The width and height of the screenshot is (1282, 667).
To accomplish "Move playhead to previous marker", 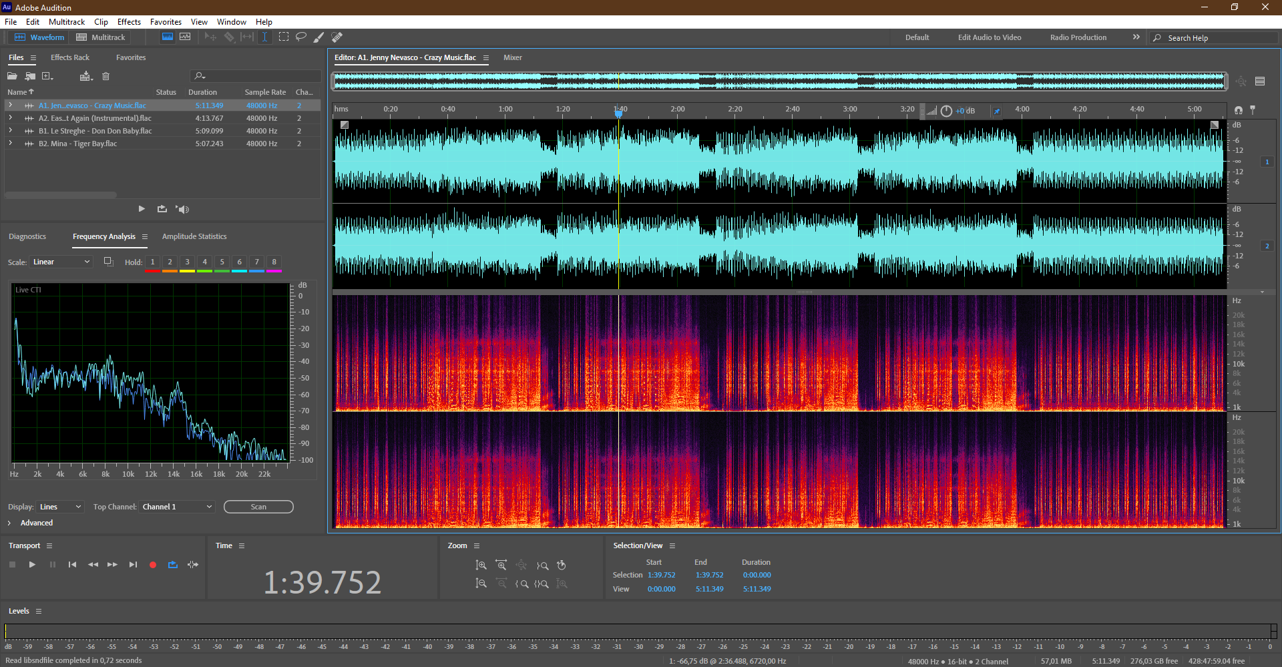I will [72, 565].
